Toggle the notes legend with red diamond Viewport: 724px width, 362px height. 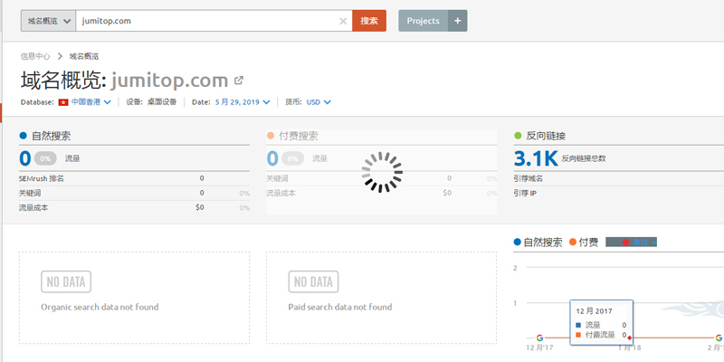[631, 242]
